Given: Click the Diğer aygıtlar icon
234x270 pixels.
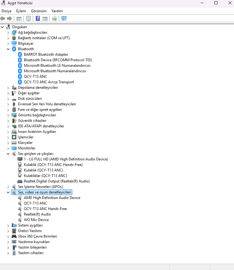Looking at the screenshot, I should (14, 93).
